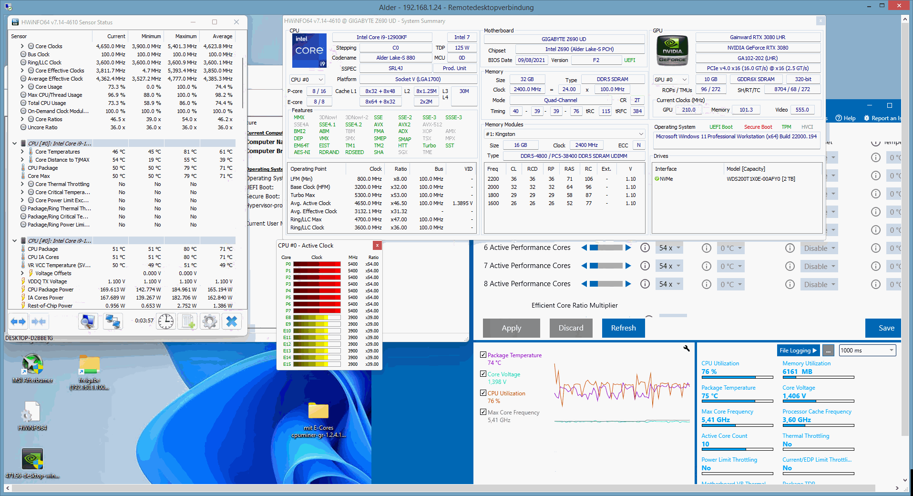Toggle the Core Voltage graph checkbox
The width and height of the screenshot is (913, 496).
[483, 374]
